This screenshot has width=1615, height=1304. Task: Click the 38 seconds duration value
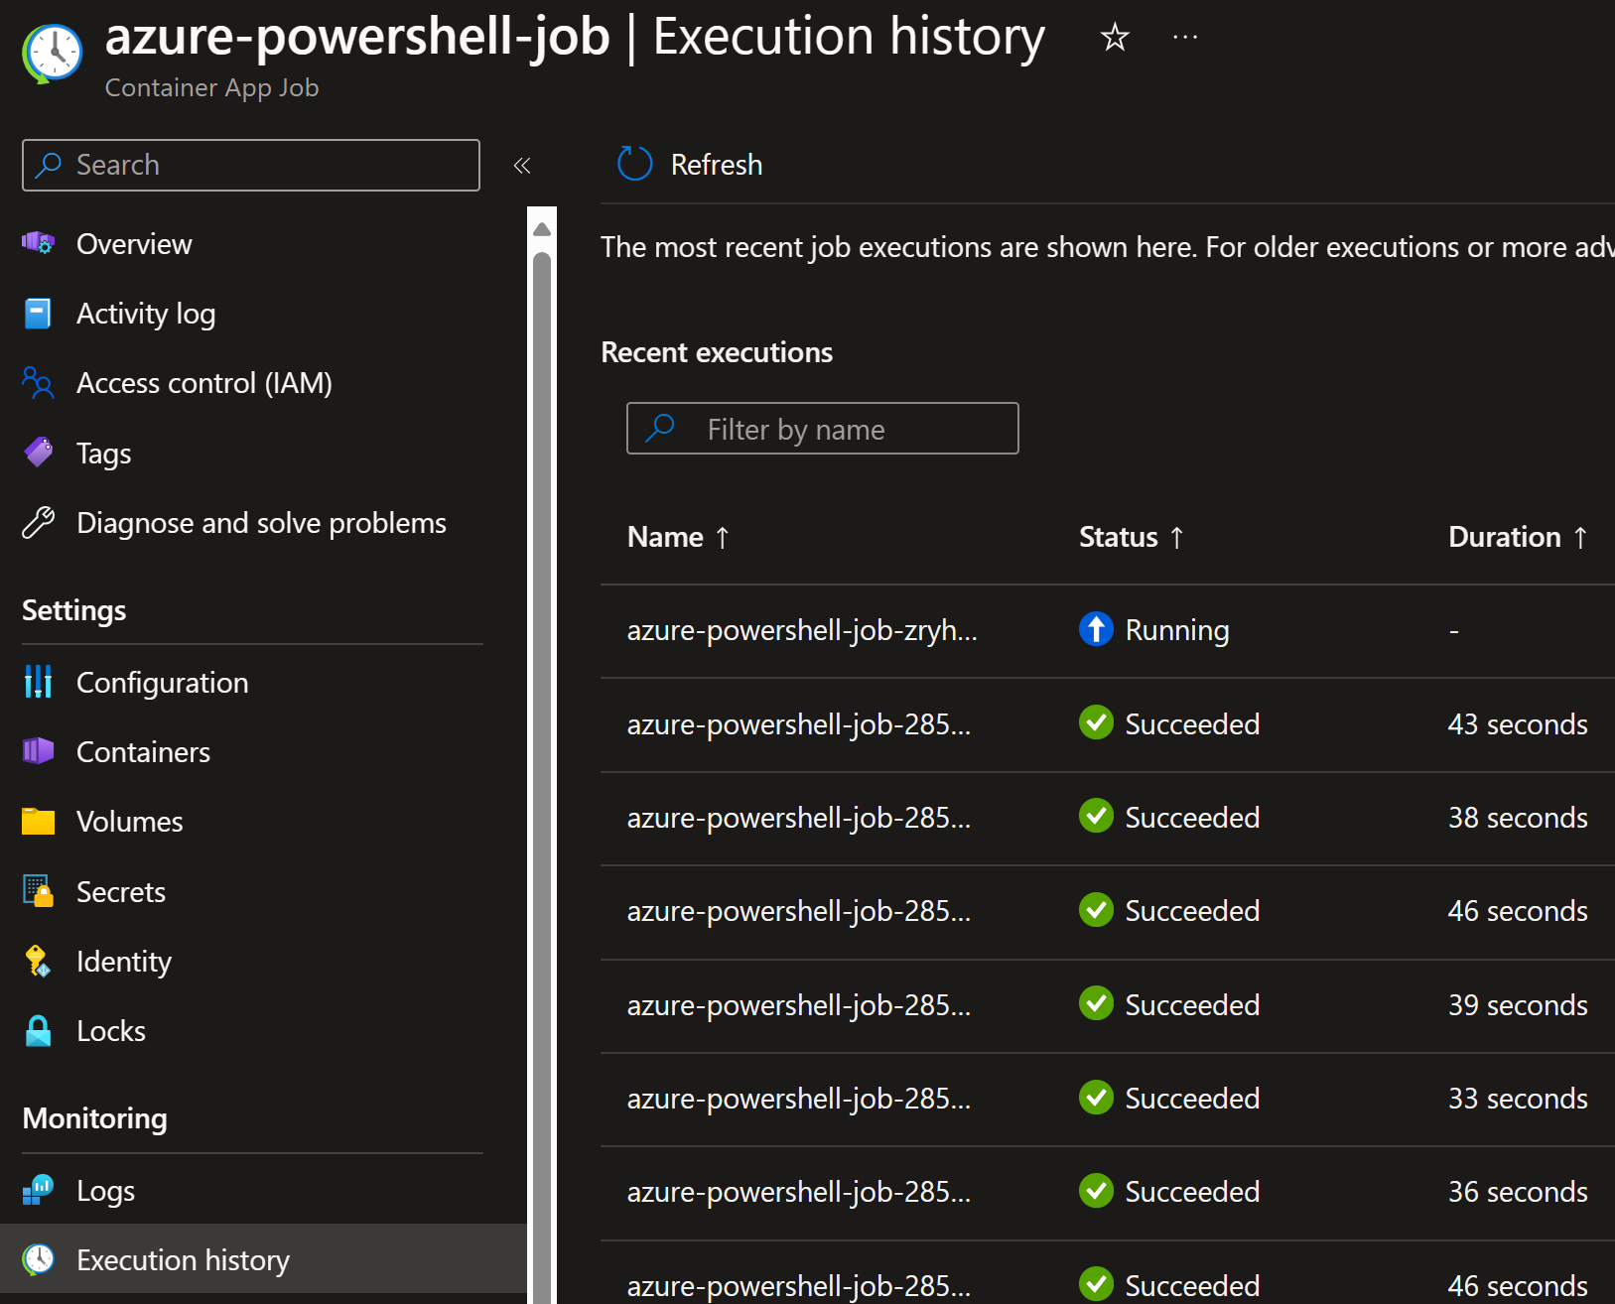pyautogui.click(x=1518, y=818)
